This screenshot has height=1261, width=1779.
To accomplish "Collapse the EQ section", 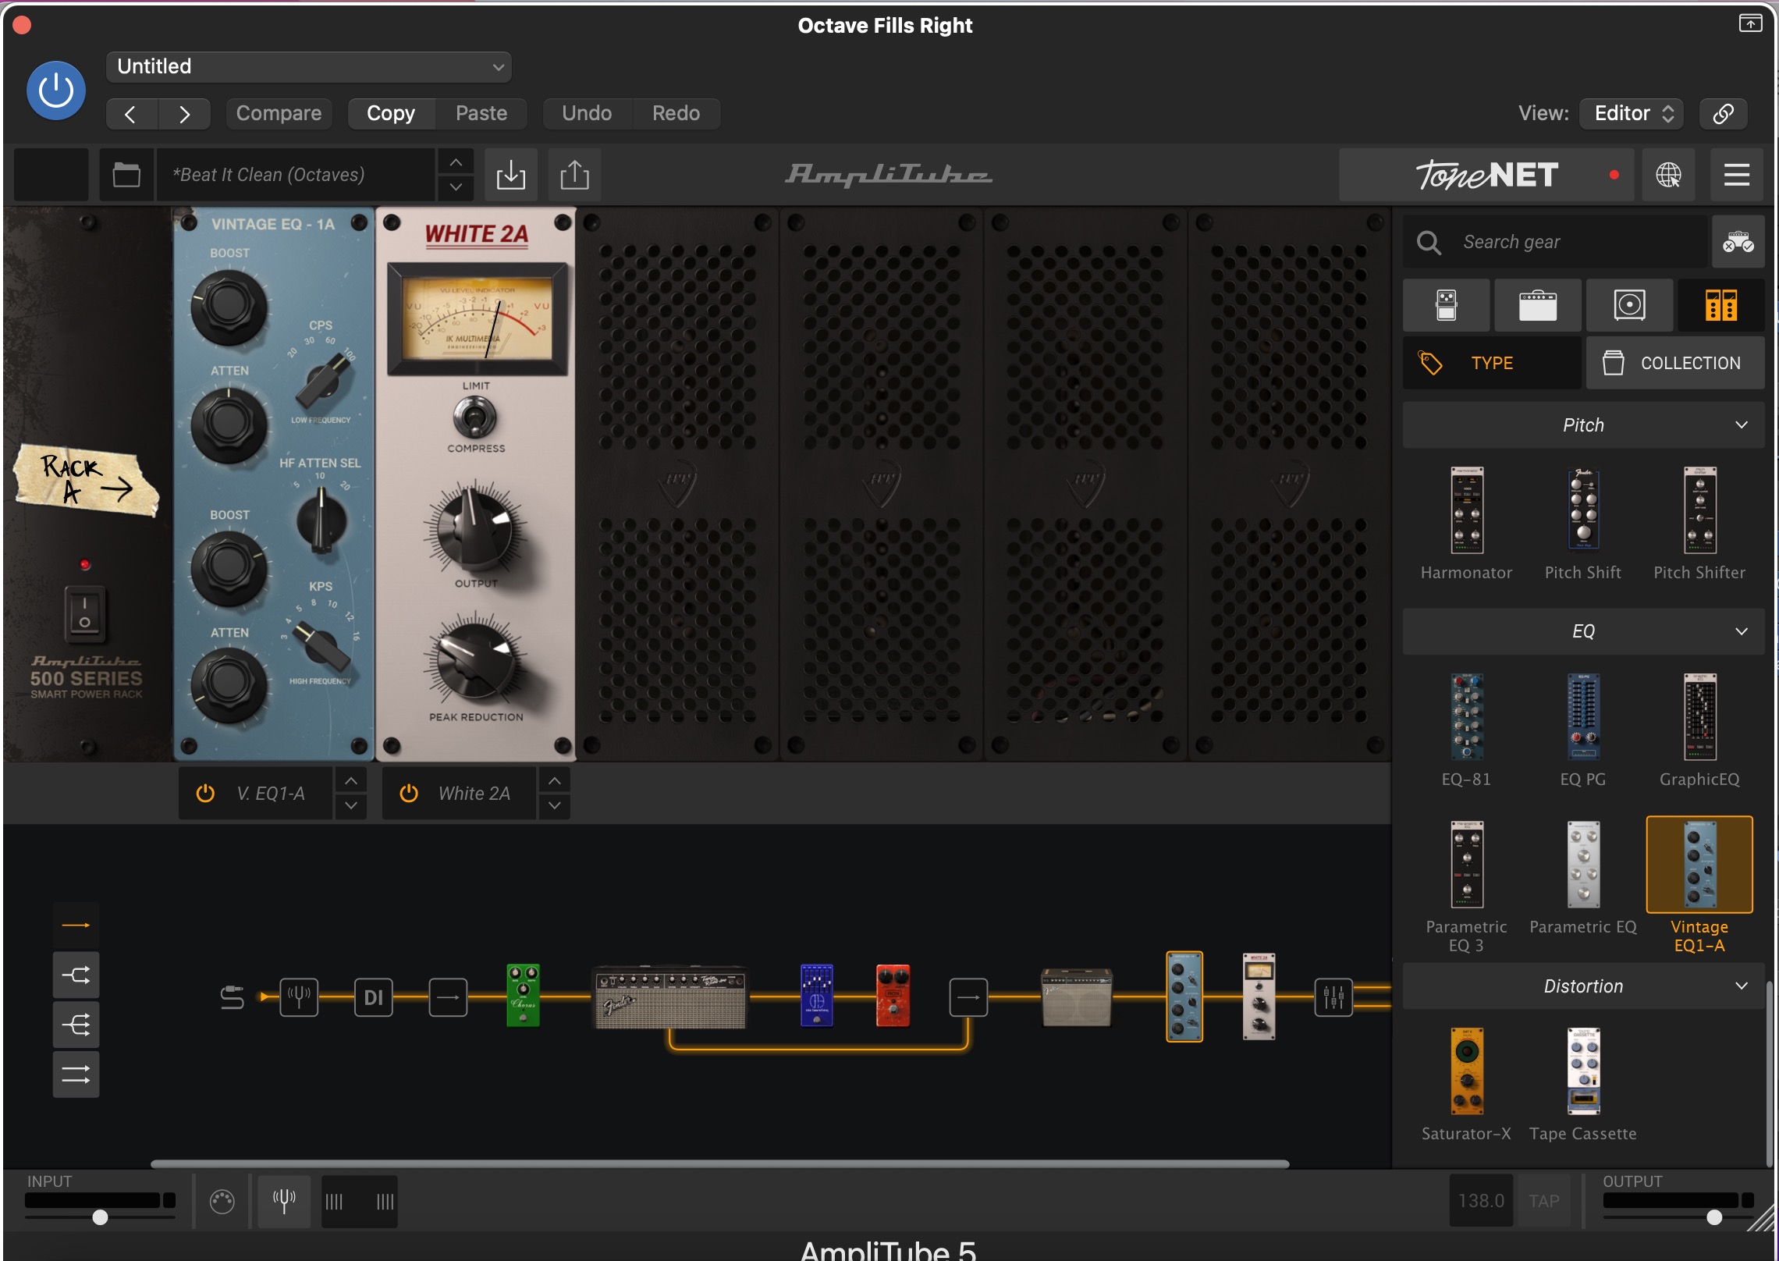I will pyautogui.click(x=1583, y=631).
